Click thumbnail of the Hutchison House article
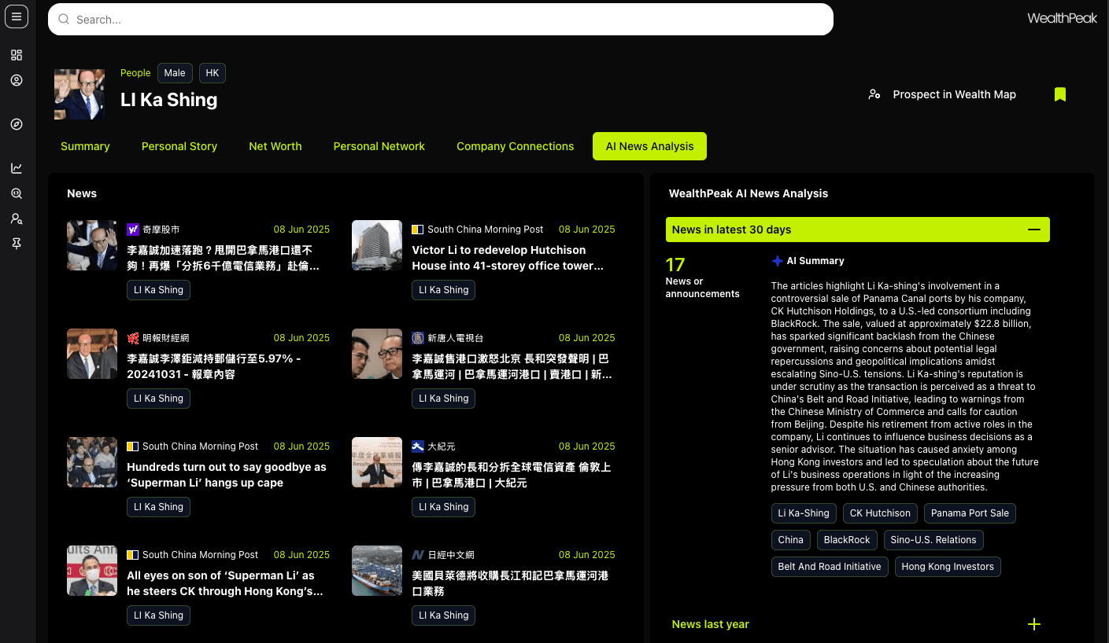This screenshot has height=643, width=1109. 377,245
